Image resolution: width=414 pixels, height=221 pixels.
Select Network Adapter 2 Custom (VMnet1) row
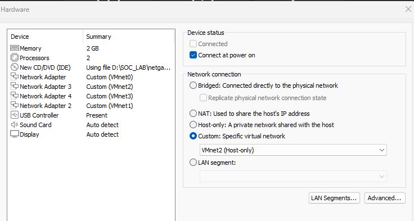91,106
